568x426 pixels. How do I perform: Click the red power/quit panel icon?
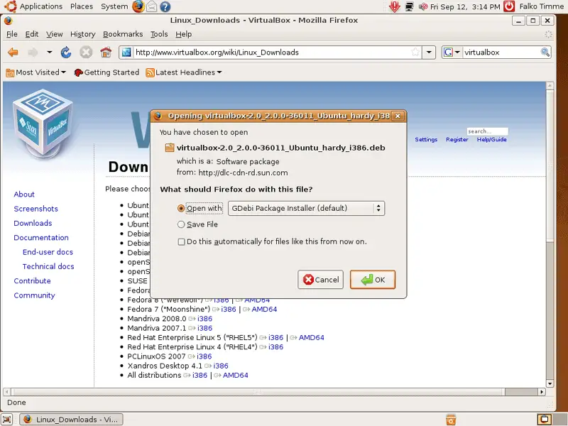(509, 6)
